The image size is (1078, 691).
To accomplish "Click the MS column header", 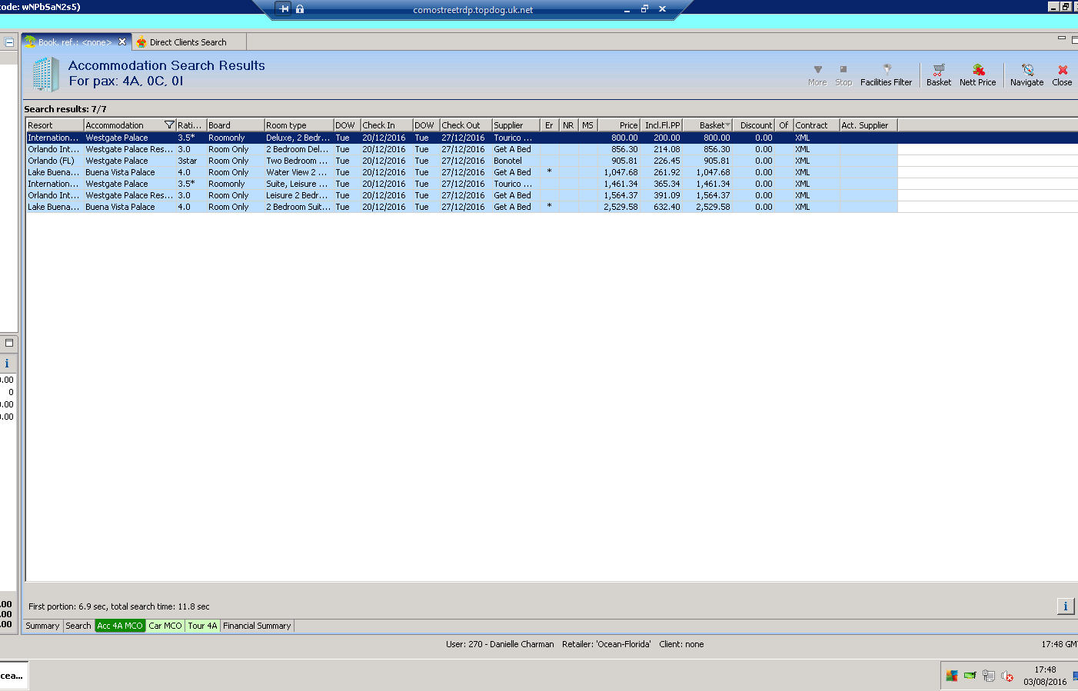I will [x=587, y=125].
